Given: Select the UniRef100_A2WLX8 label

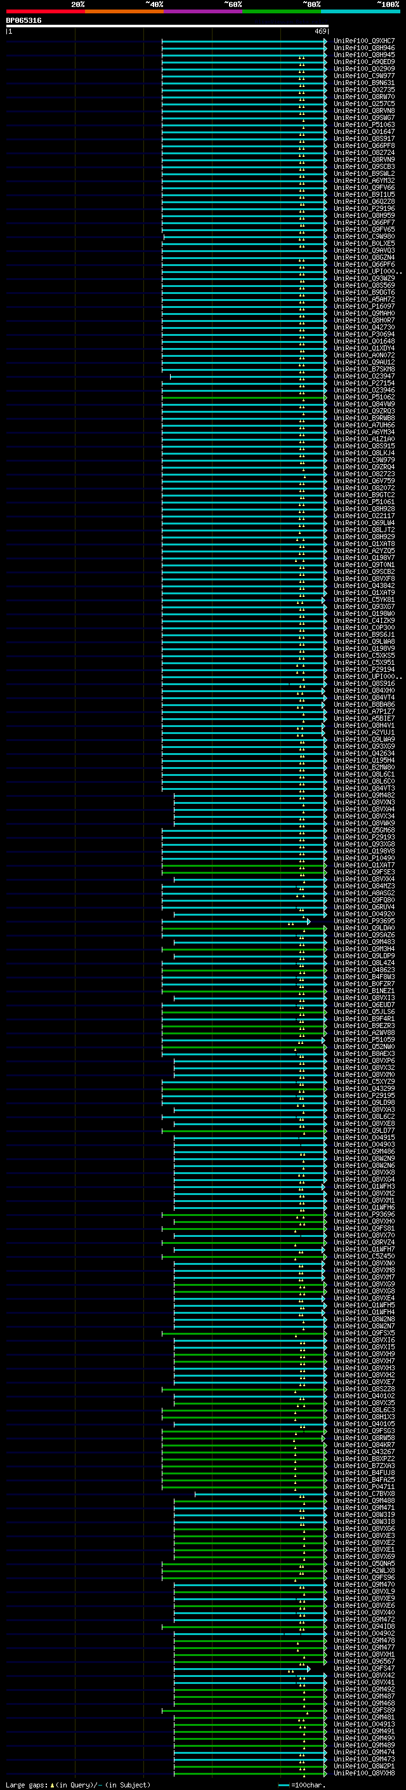Looking at the screenshot, I should 363,1570.
